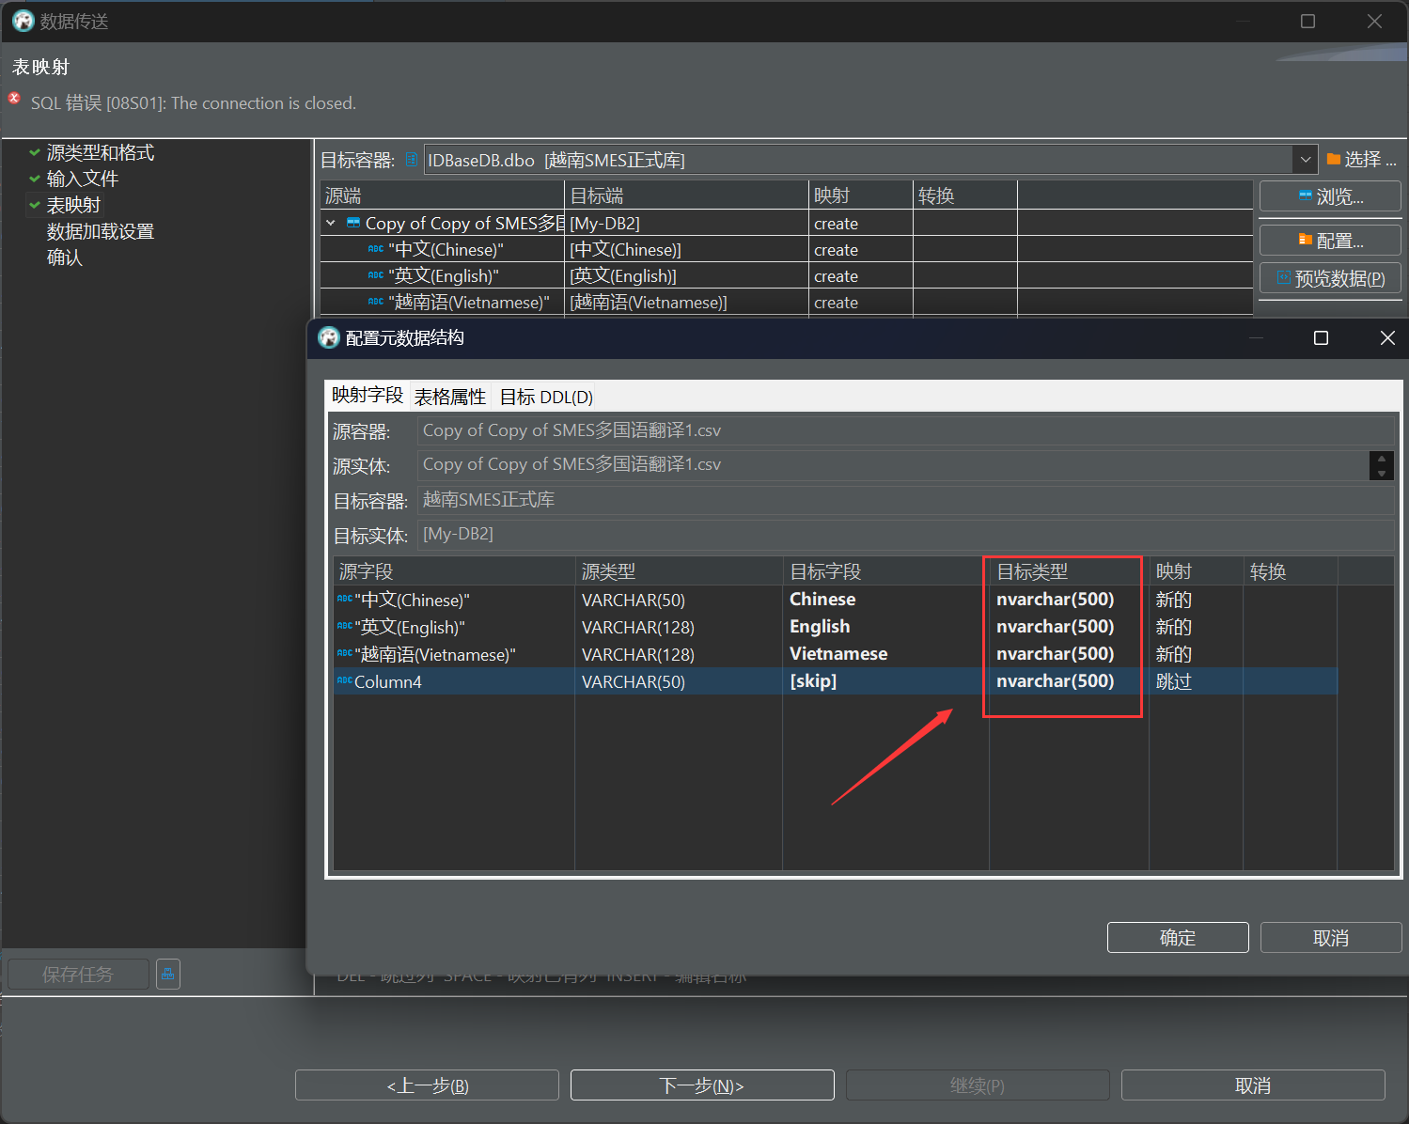Click the ABC icon of "英文(English)" source field in dialog
Screen dimensions: 1409x1124
(x=344, y=626)
